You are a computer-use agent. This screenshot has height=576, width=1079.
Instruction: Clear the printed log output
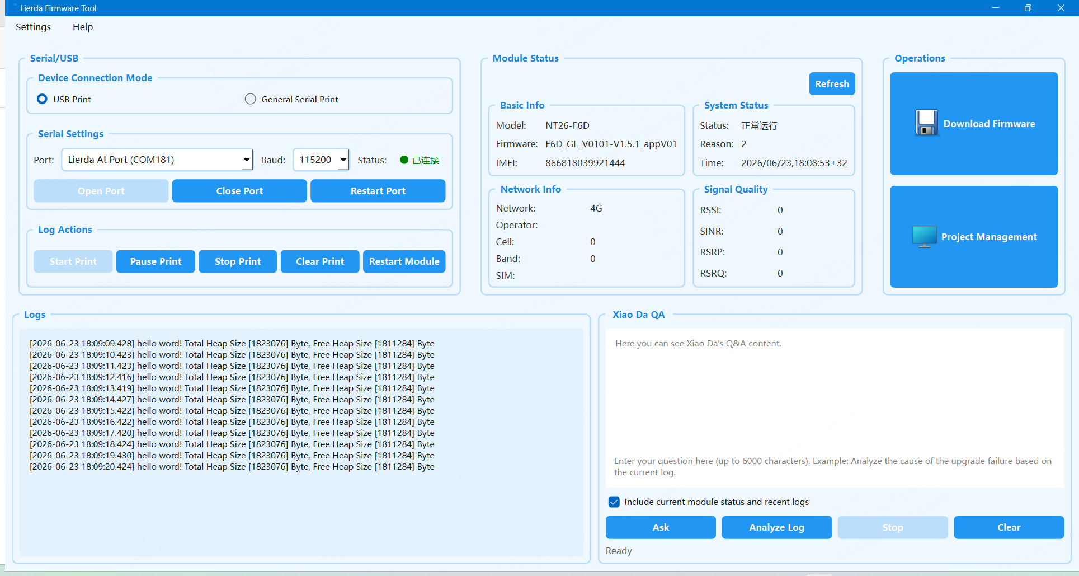coord(320,261)
